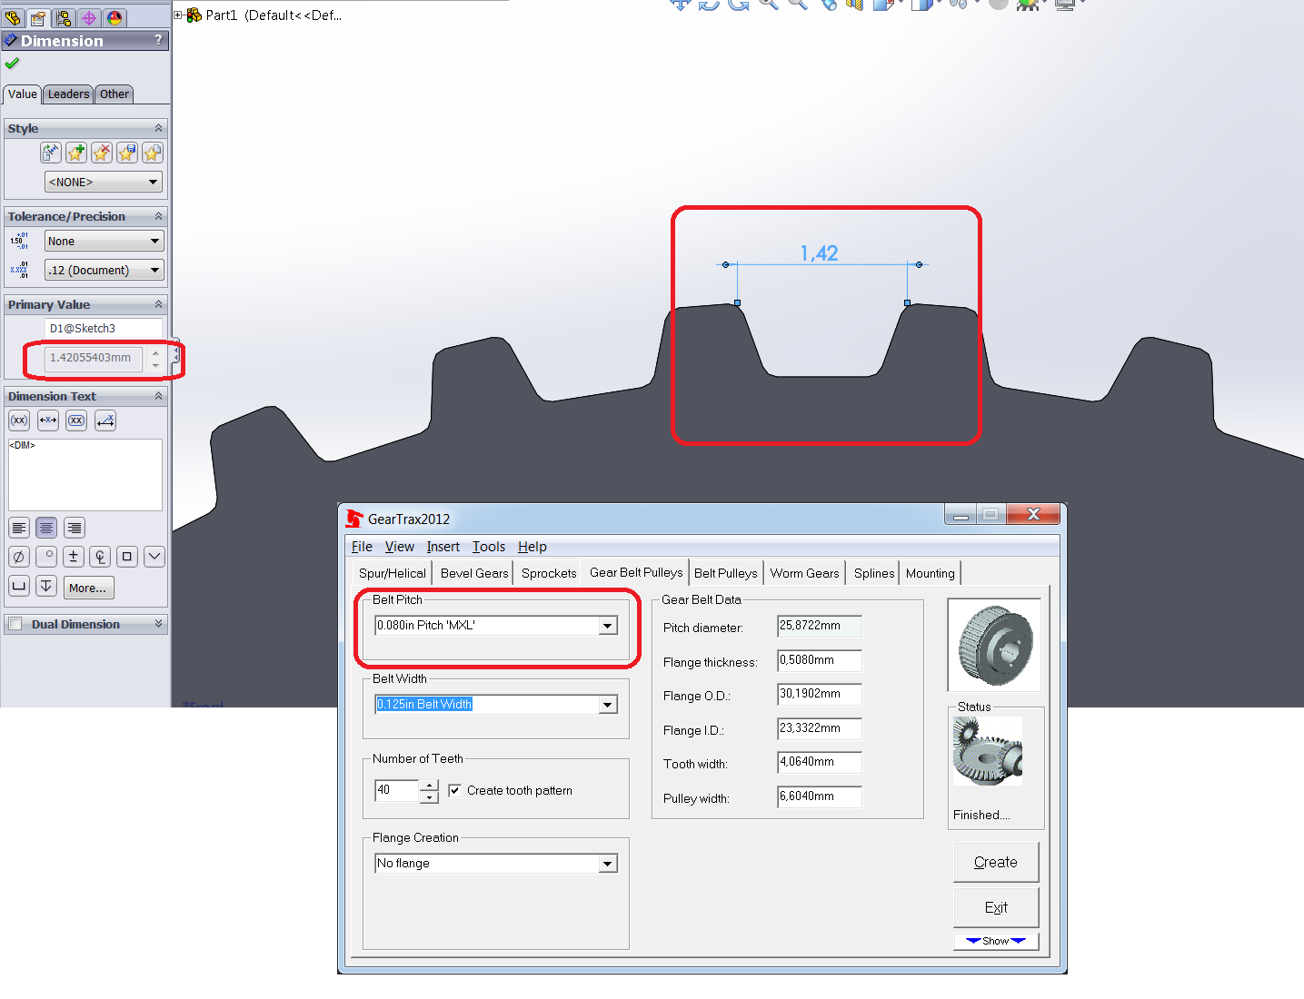This screenshot has height=999, width=1304.
Task: Click the Number of Teeth input field
Action: tap(397, 790)
